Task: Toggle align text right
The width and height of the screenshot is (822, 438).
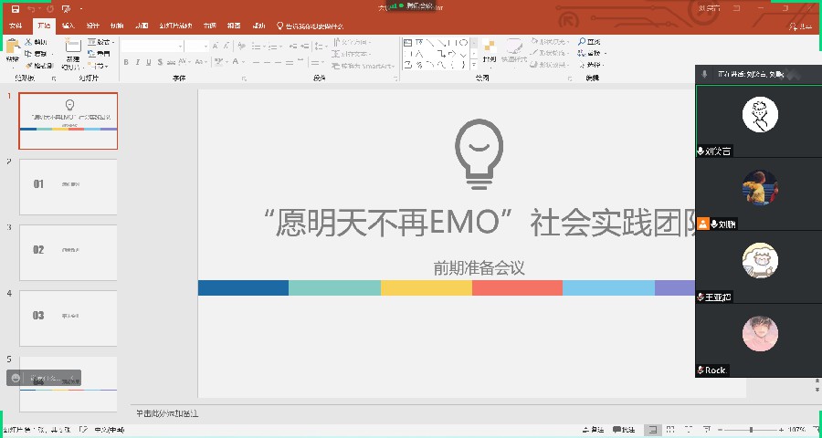Action: click(x=279, y=62)
